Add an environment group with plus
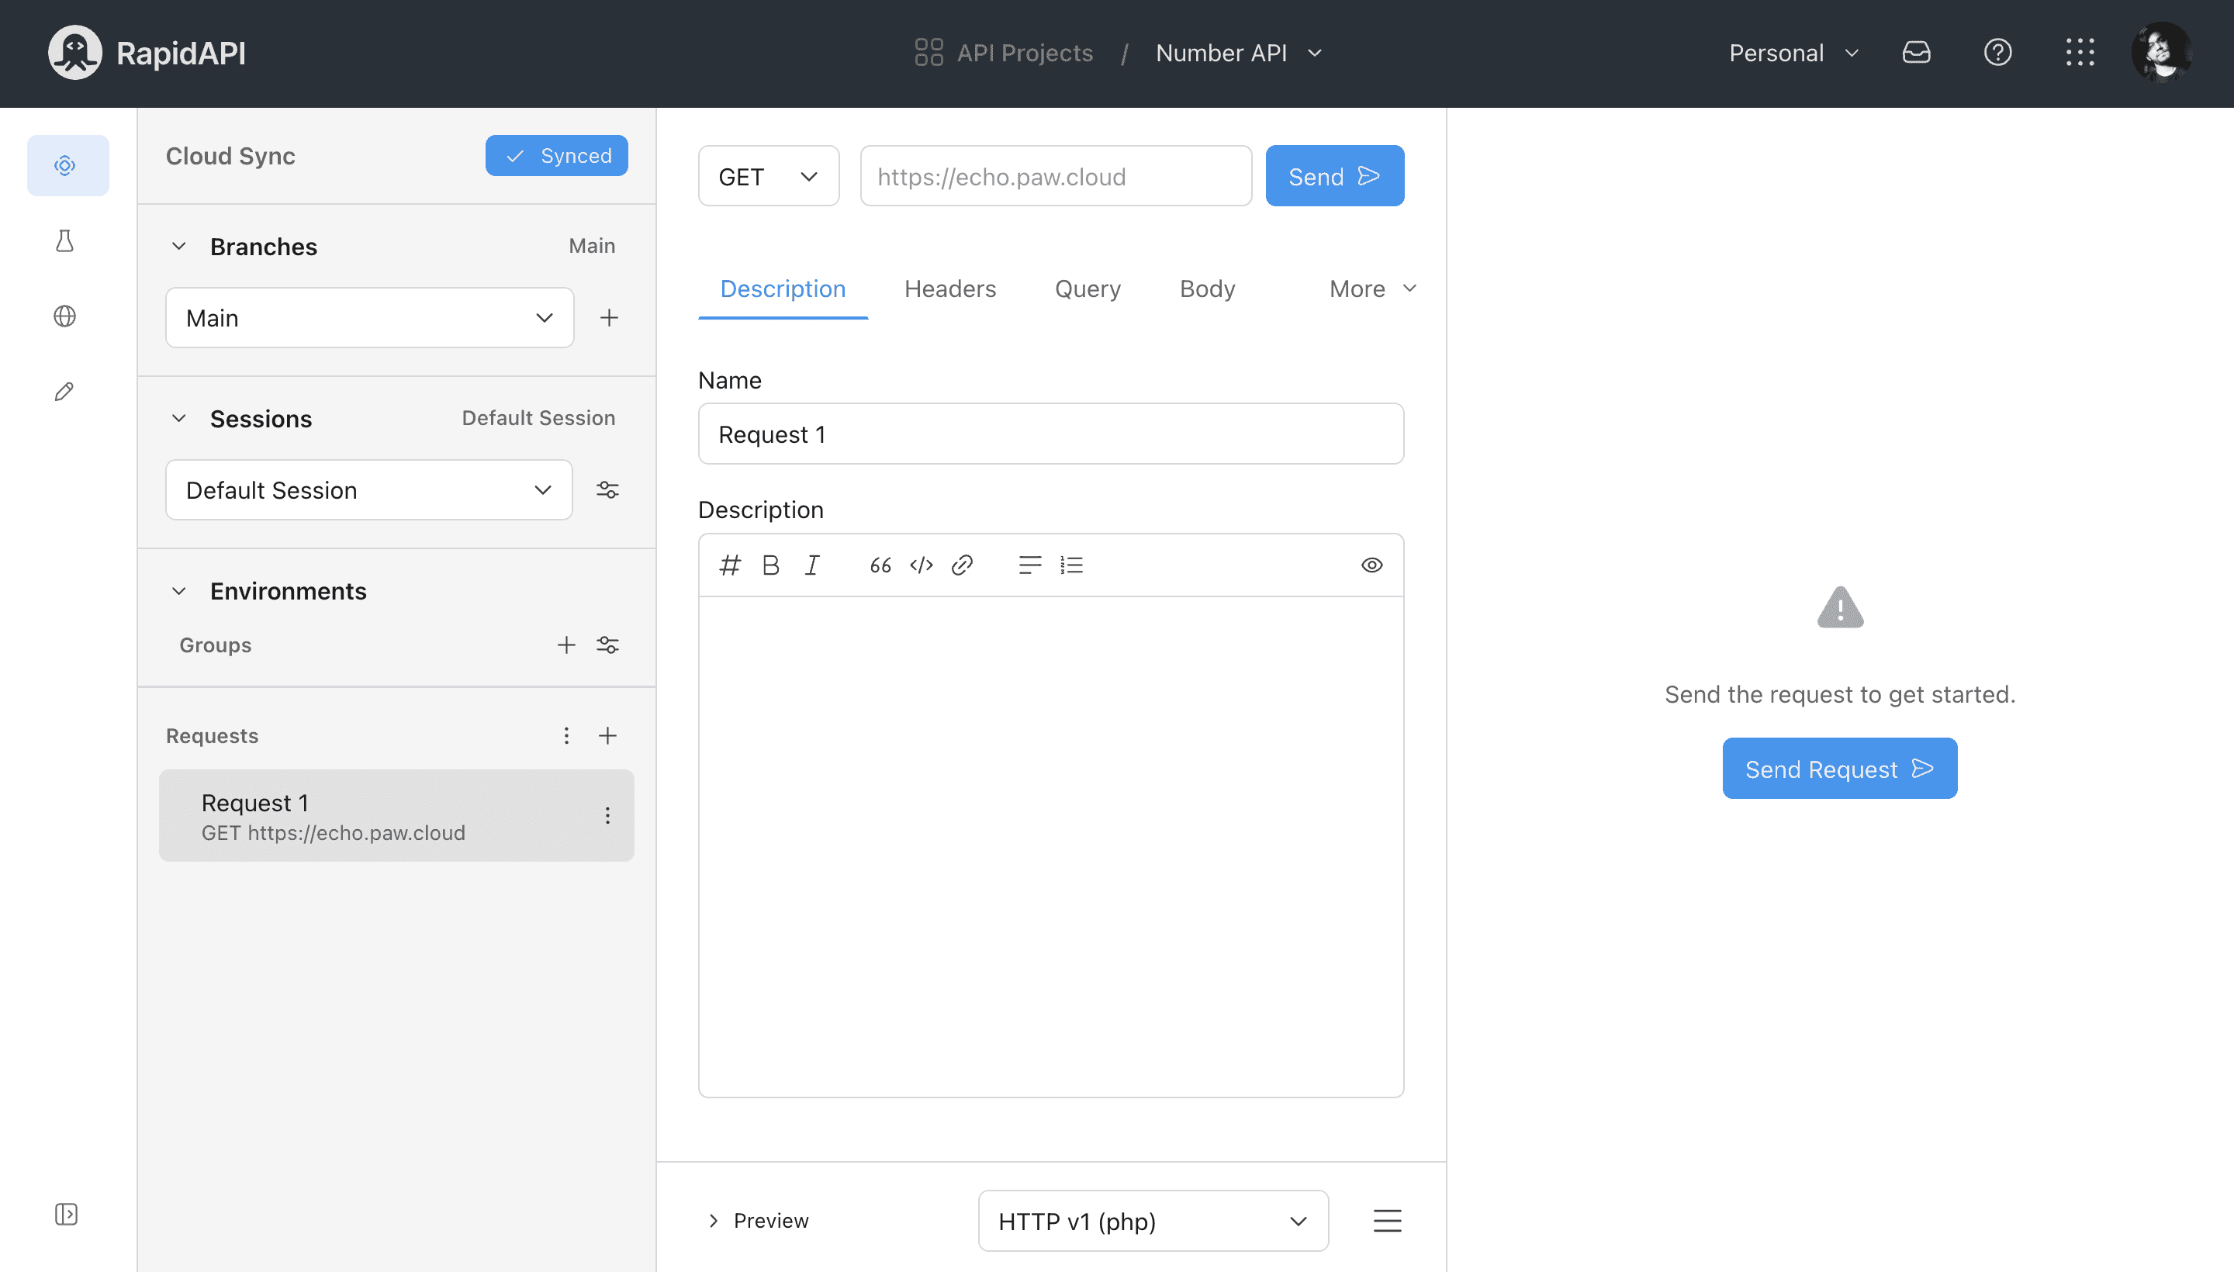 click(566, 645)
